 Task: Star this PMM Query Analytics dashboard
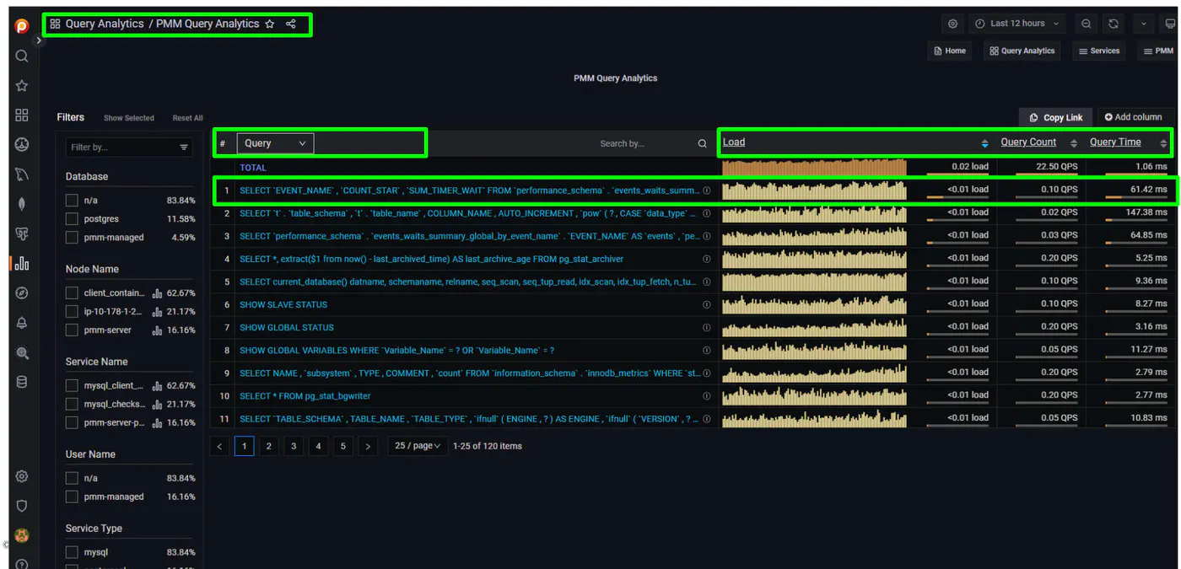pos(270,24)
